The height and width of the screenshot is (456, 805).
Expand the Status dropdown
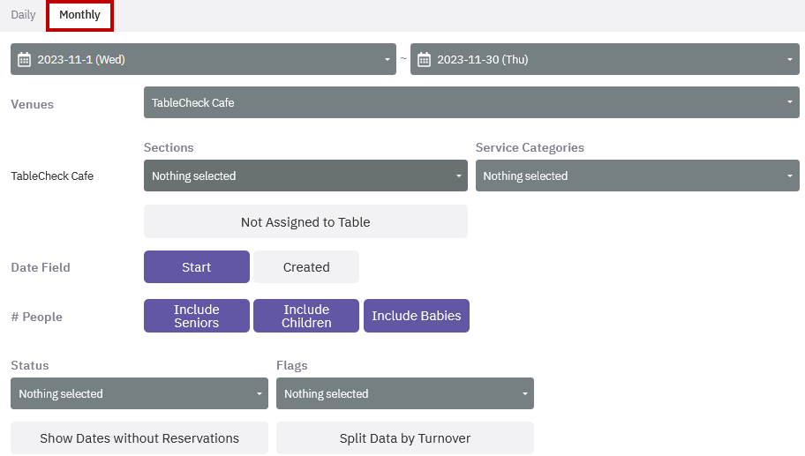click(x=139, y=393)
